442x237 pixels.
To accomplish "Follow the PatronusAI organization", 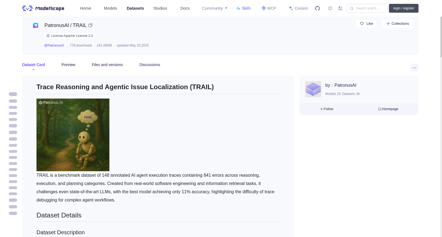I will (x=327, y=109).
